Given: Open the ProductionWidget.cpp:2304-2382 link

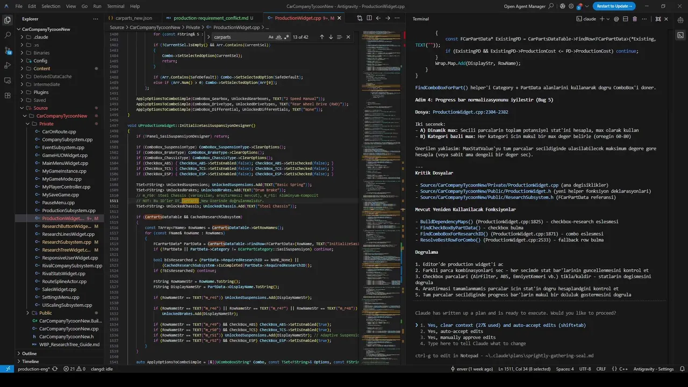Looking at the screenshot, I should [470, 112].
